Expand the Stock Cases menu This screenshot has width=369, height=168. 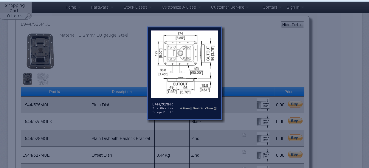point(135,7)
